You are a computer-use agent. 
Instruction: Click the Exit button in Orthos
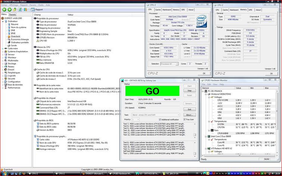click(189, 109)
